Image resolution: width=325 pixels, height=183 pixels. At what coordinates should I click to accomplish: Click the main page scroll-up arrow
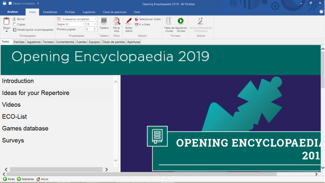pyautogui.click(x=323, y=49)
